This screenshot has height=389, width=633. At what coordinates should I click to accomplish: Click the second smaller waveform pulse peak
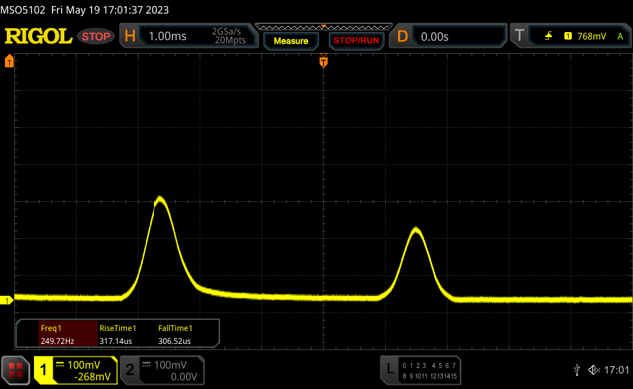[416, 230]
